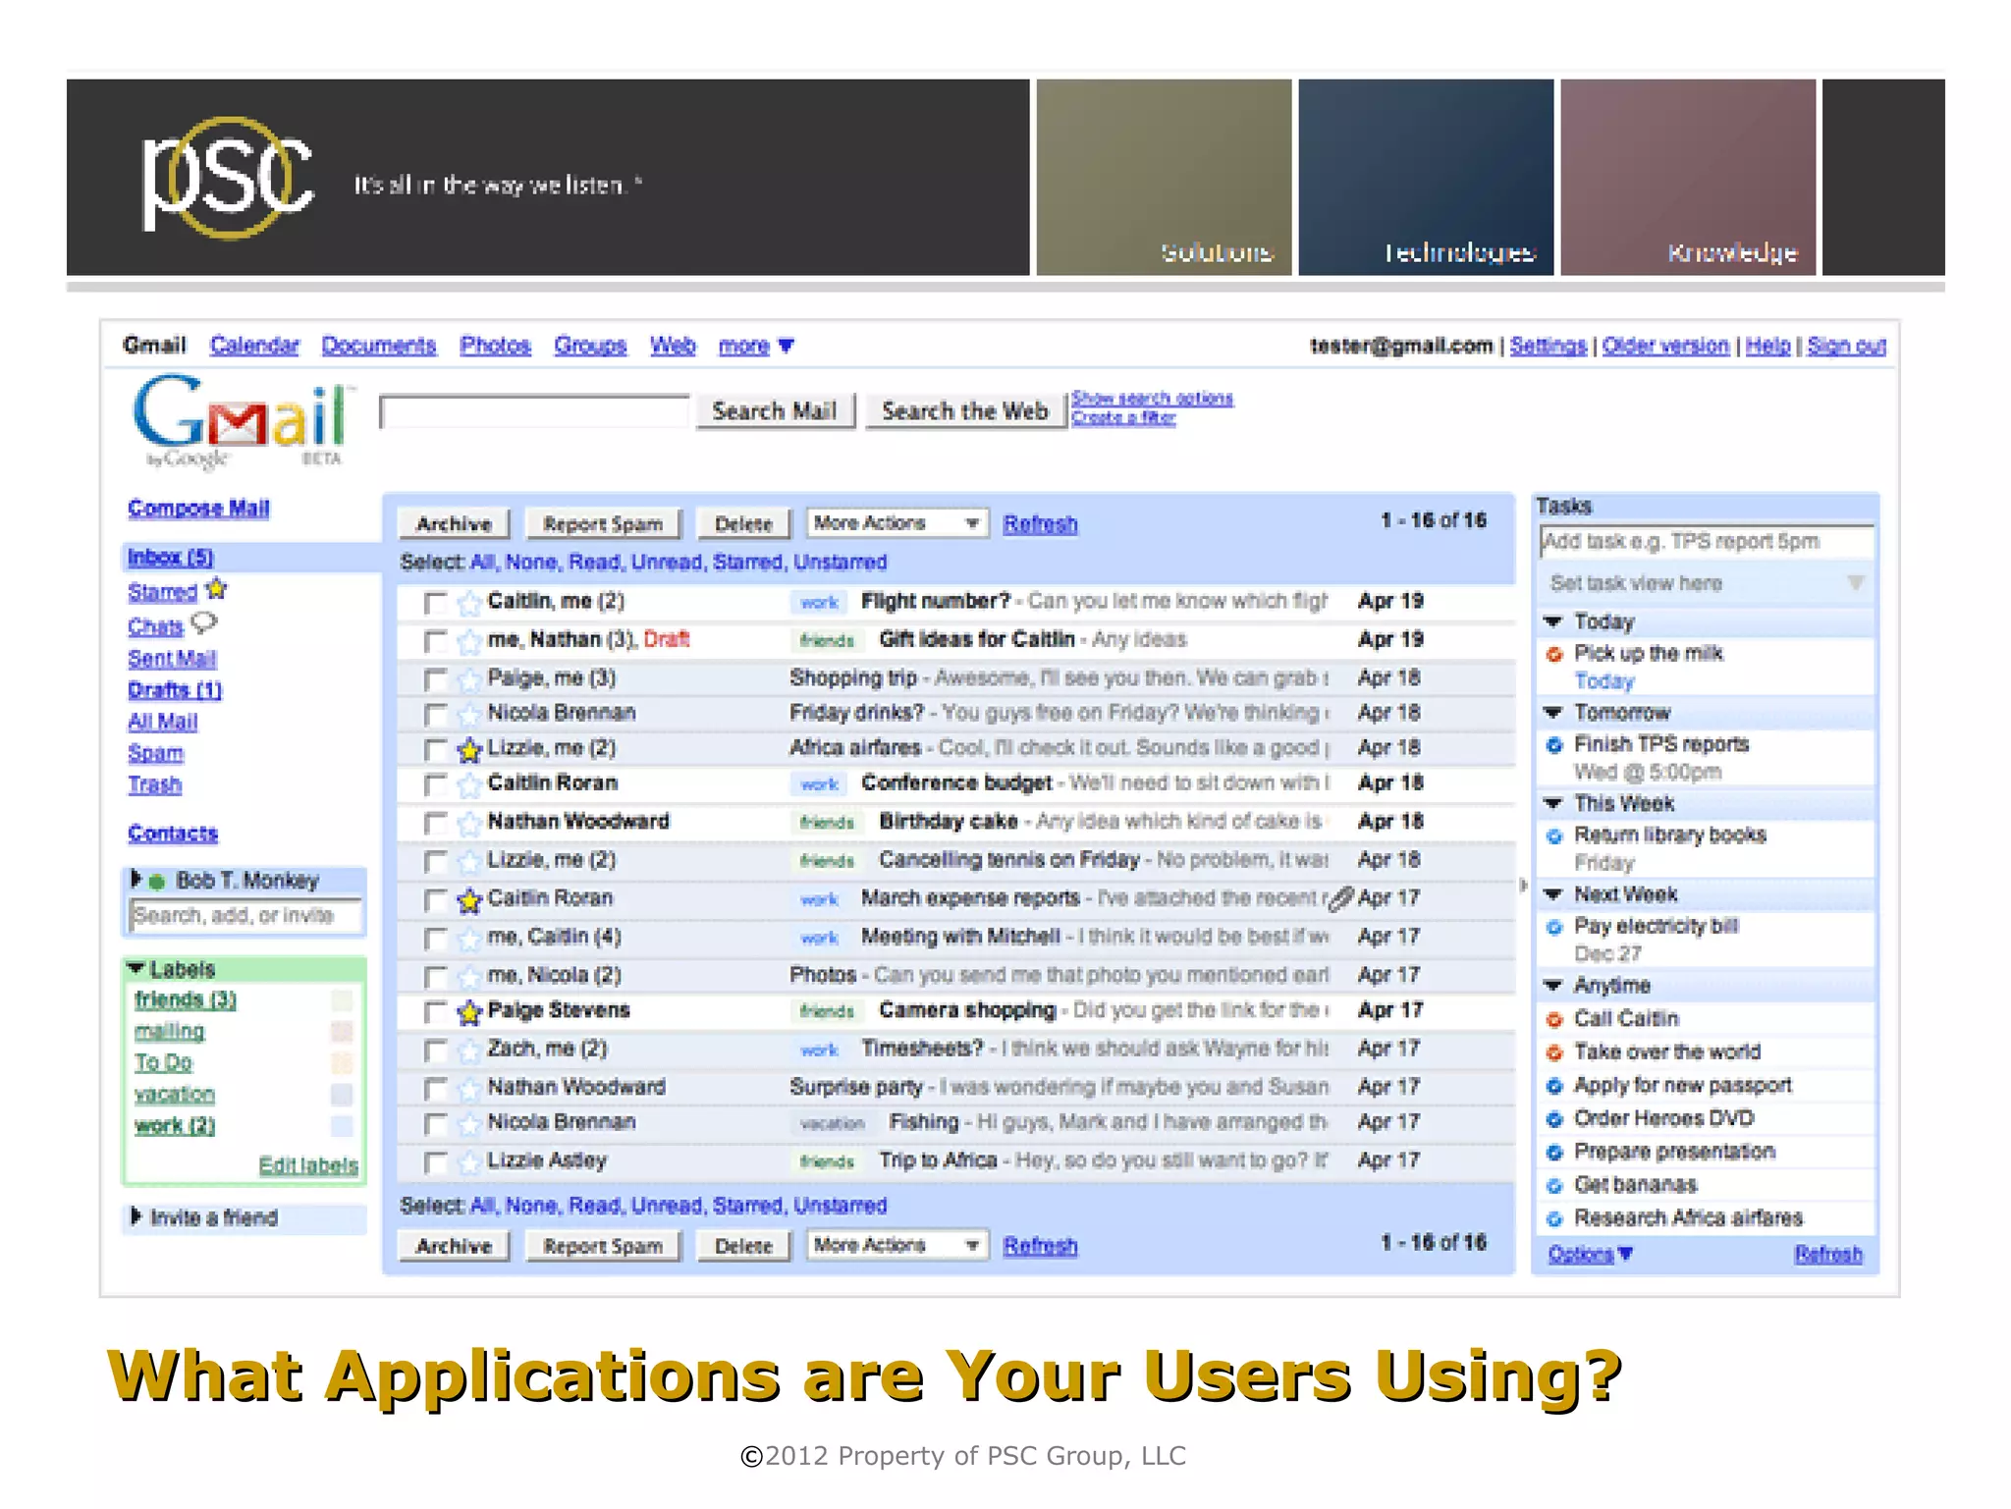Screen dimensions: 2011x1509
Task: Check the Nicola Brennan Fishing email
Action: pyautogui.click(x=435, y=1124)
